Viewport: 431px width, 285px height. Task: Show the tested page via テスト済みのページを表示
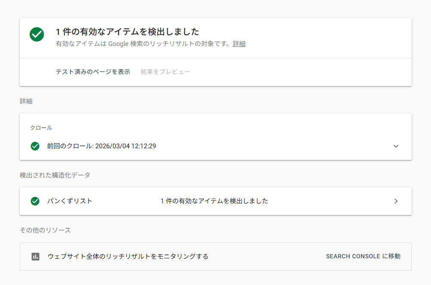[x=93, y=72]
